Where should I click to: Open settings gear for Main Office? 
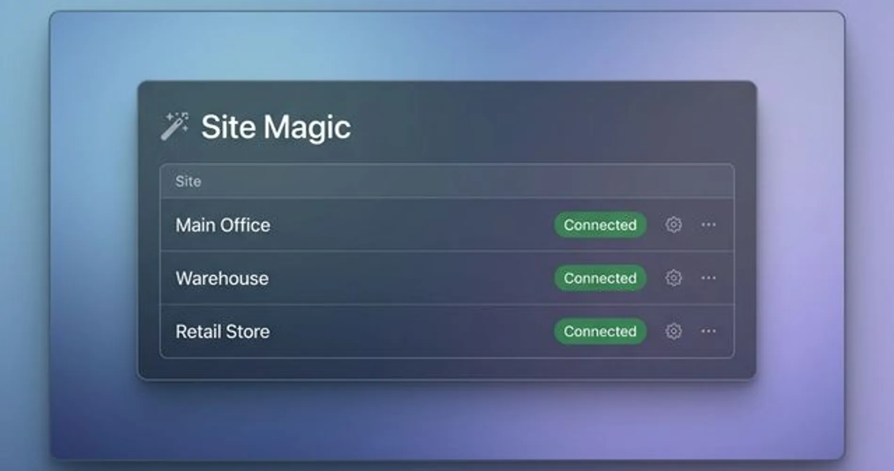673,225
